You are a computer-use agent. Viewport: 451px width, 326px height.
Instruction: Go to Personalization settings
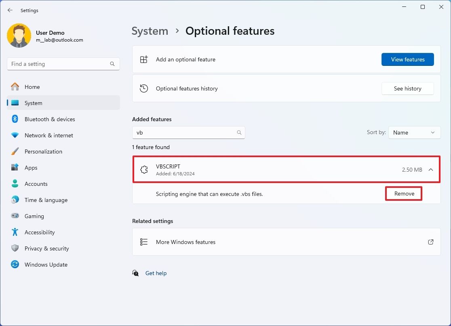[63, 151]
